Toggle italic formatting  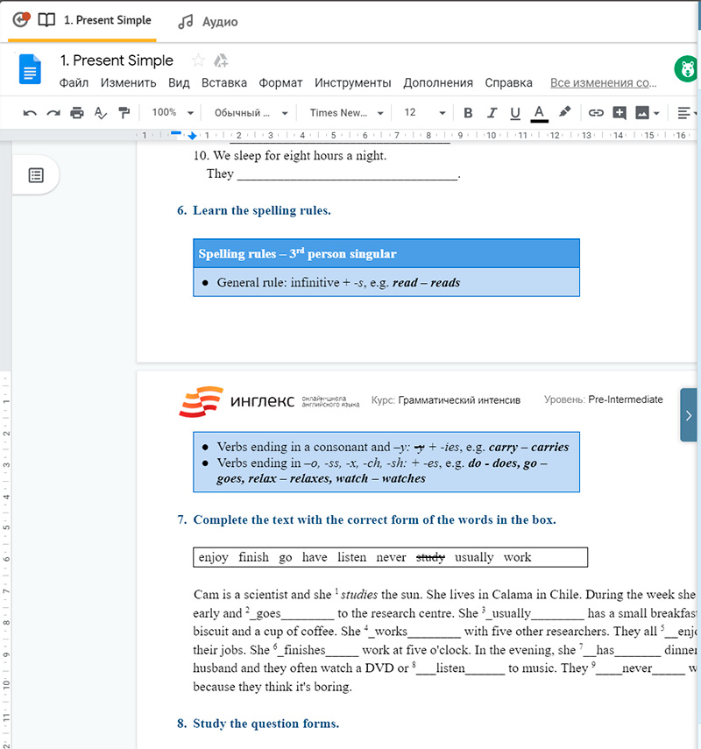coord(492,113)
